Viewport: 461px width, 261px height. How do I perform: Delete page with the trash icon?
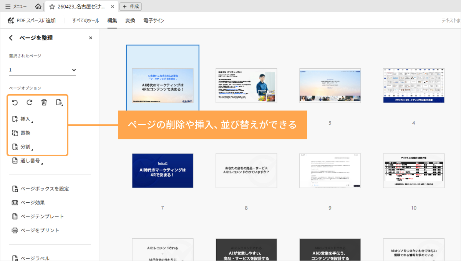[x=44, y=102]
